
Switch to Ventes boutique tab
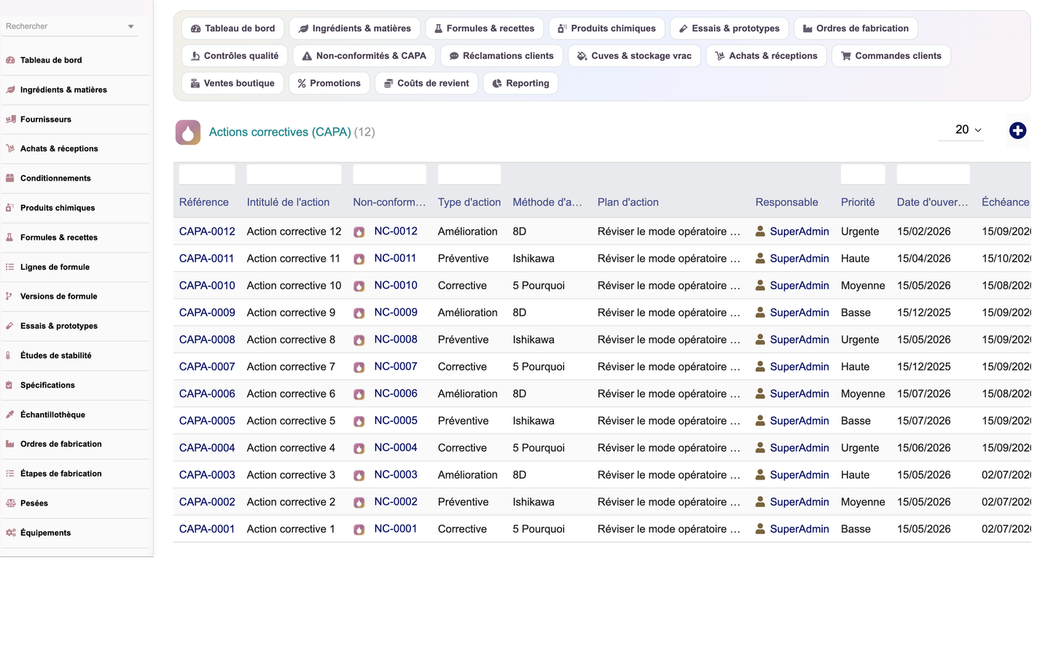[232, 84]
